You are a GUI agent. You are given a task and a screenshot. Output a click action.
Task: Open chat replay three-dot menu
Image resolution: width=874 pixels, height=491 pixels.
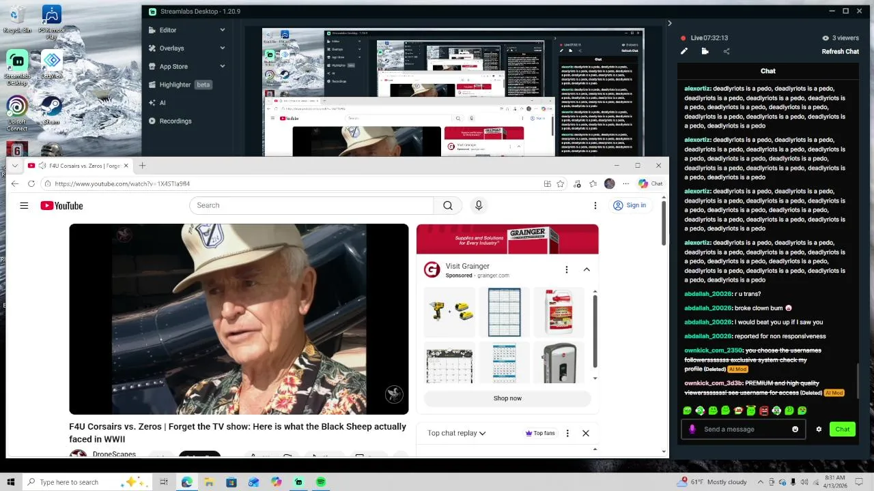point(567,433)
